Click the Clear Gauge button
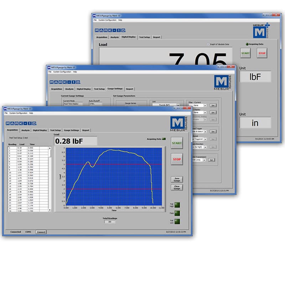The height and width of the screenshot is (285, 285). pyautogui.click(x=177, y=187)
